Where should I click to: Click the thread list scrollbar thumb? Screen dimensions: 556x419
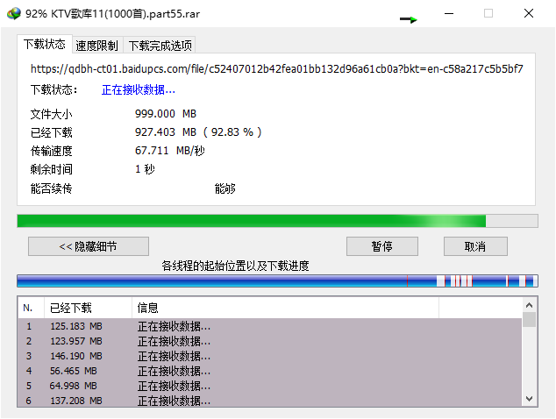[530, 320]
